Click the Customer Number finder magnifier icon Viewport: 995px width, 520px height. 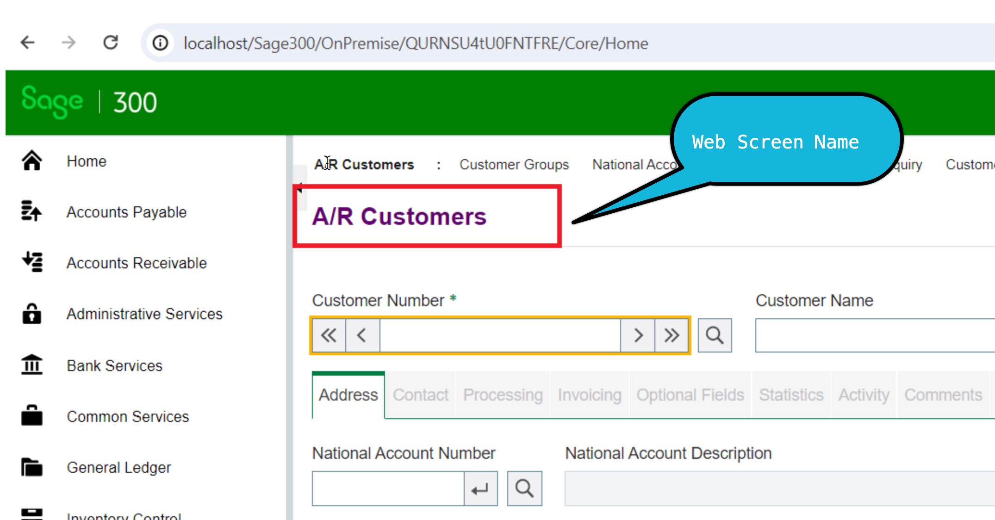(714, 335)
